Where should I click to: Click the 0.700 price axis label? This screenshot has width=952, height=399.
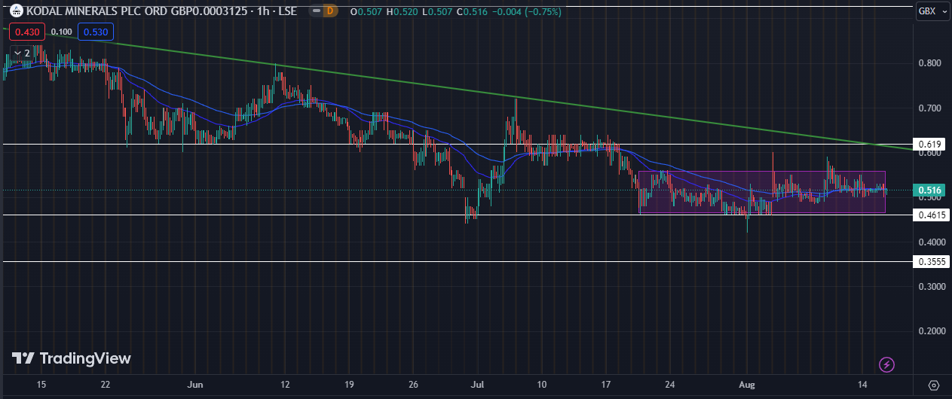tap(929, 108)
